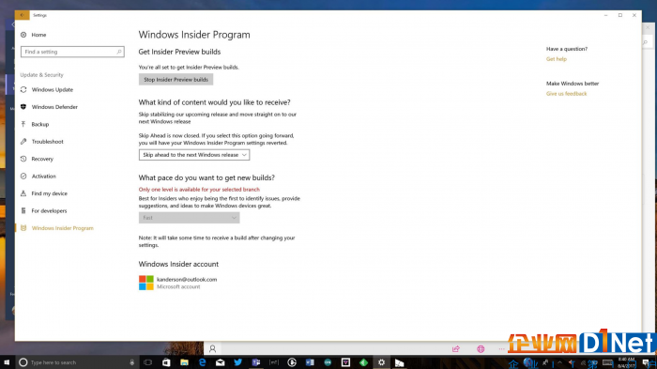Open Twitter from the taskbar

pyautogui.click(x=238, y=362)
